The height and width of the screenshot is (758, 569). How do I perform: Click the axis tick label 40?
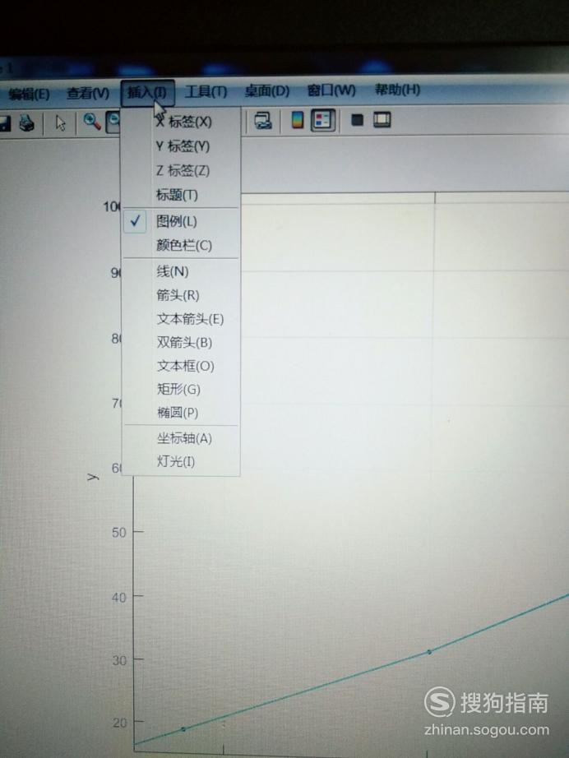pyautogui.click(x=119, y=598)
